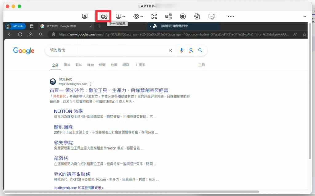Go back in the remote browser
The width and height of the screenshot is (315, 196).
click(x=10, y=34)
